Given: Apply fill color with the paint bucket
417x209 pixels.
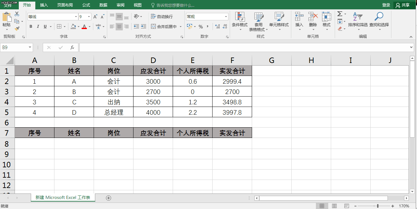Looking at the screenshot, I should tap(73, 26).
